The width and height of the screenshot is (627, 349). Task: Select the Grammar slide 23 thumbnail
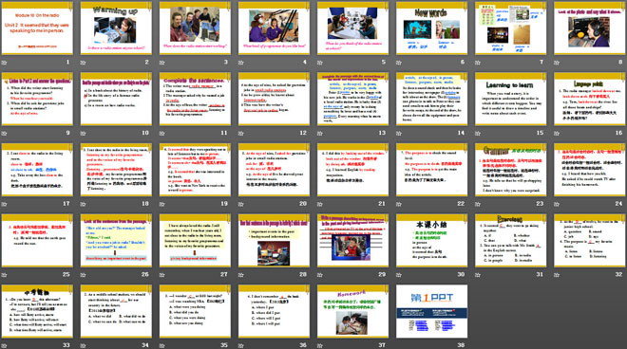(511, 170)
